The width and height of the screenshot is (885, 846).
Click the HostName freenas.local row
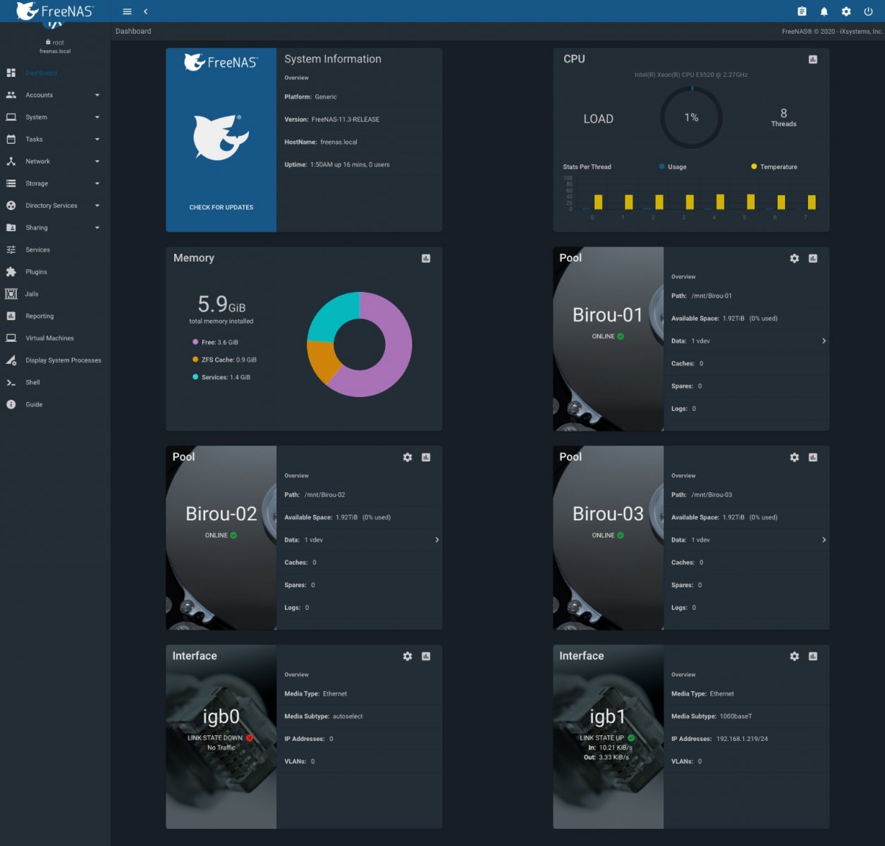tap(359, 142)
